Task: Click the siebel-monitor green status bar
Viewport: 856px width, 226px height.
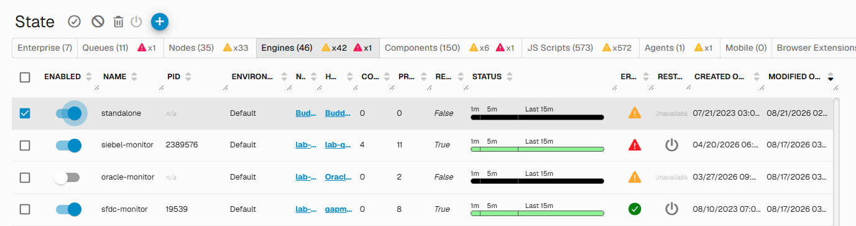Action: point(537,149)
